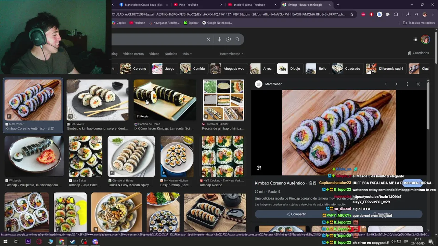Show previous image in the preview panel
Image resolution: width=438 pixels, height=246 pixels.
click(386, 84)
